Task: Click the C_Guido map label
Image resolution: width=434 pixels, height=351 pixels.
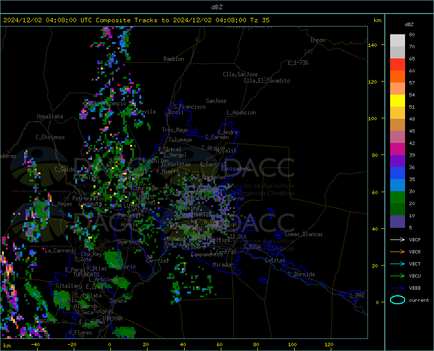Action: (65, 169)
